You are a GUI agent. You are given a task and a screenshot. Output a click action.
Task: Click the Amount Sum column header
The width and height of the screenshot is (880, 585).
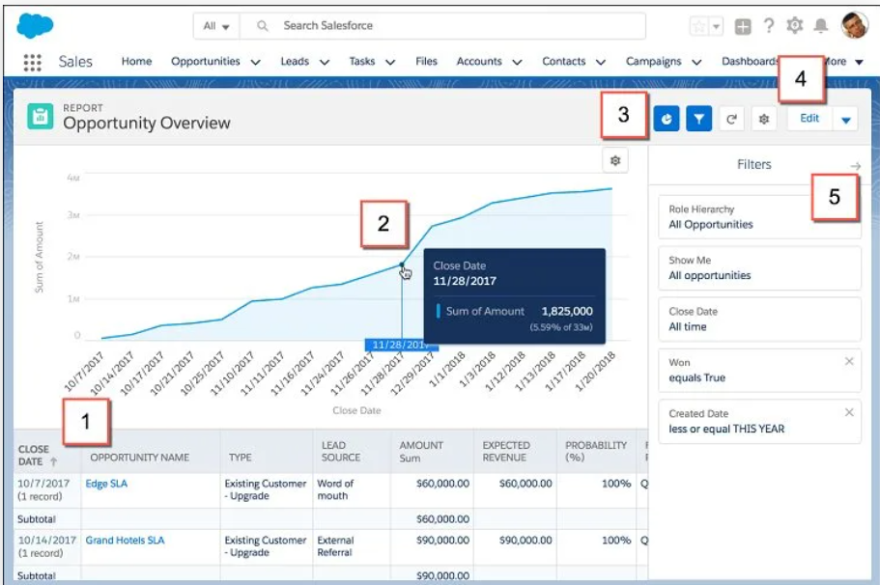421,452
